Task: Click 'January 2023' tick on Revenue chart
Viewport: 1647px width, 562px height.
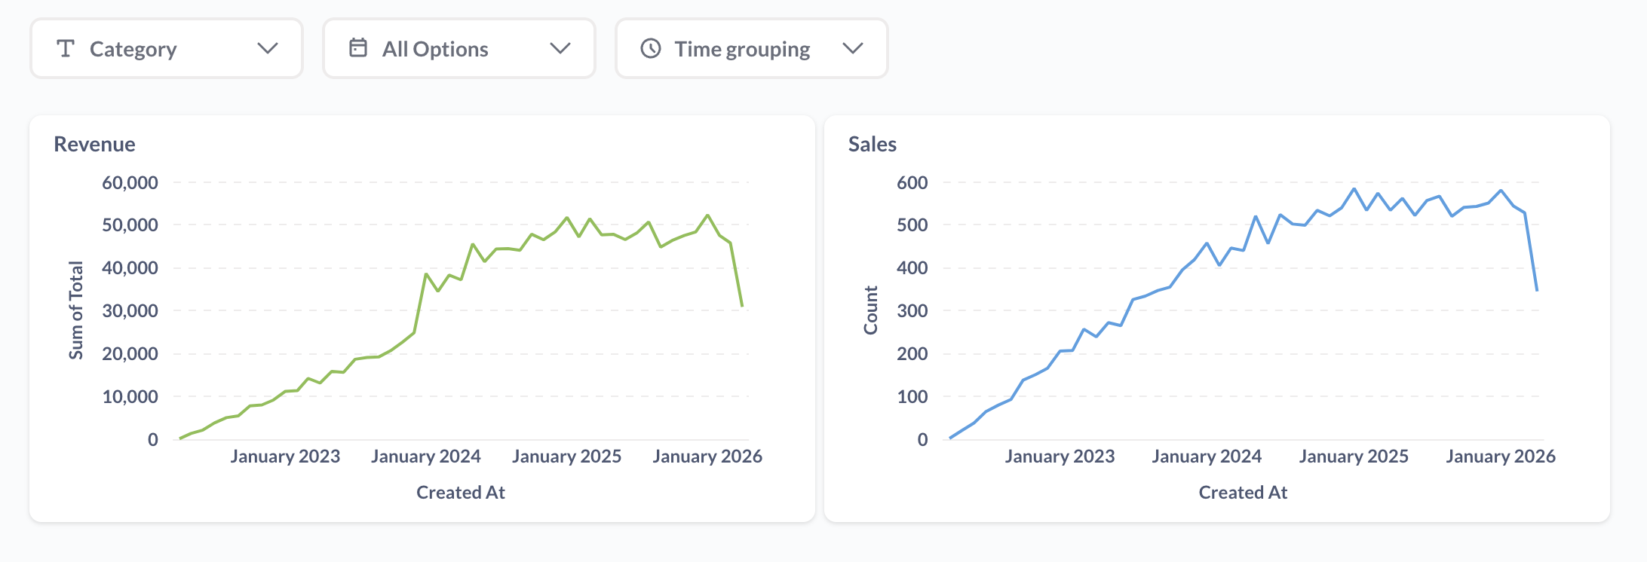Action: (x=285, y=457)
